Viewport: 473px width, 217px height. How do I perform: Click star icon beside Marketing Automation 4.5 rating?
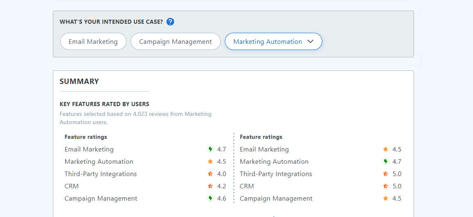click(x=210, y=162)
